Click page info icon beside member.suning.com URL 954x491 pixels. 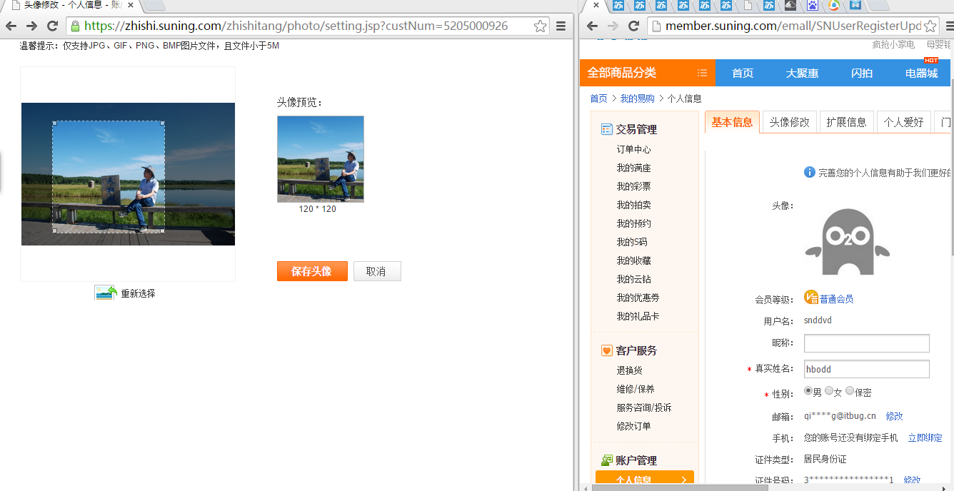(x=656, y=26)
